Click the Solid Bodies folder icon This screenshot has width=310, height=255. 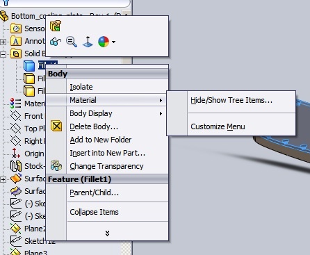[x=16, y=54]
